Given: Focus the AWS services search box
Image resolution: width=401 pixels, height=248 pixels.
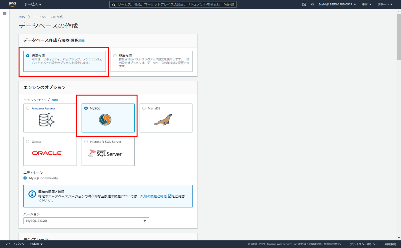Looking at the screenshot, I should [x=173, y=5].
